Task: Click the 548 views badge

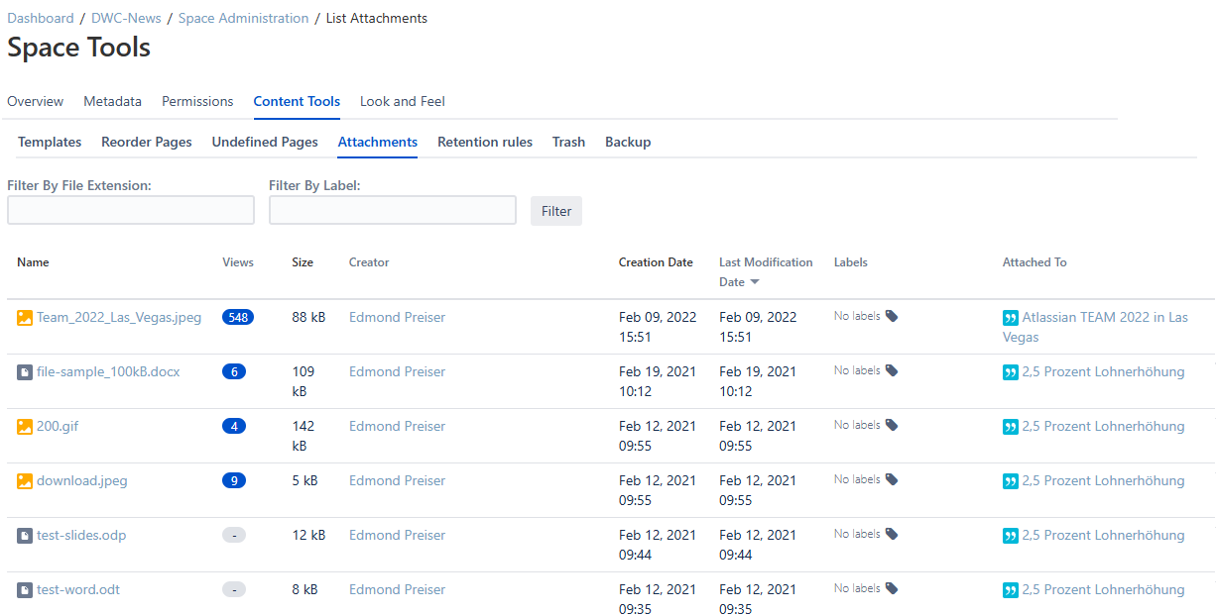Action: click(x=238, y=318)
